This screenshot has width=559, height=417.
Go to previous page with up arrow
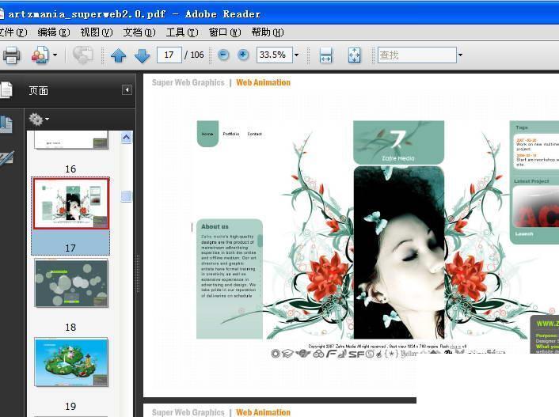(x=118, y=55)
